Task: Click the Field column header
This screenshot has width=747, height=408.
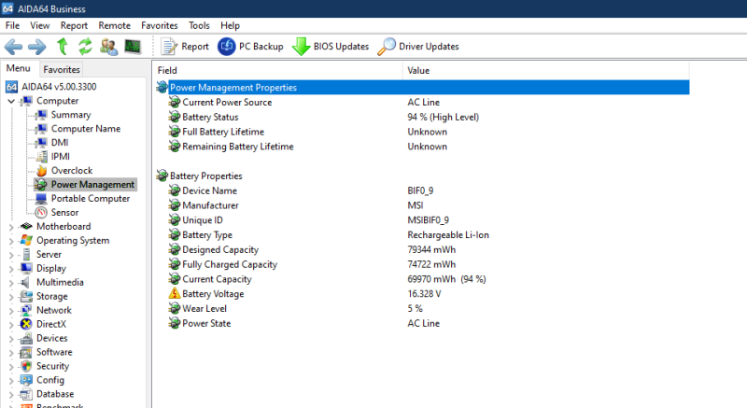Action: coord(278,70)
